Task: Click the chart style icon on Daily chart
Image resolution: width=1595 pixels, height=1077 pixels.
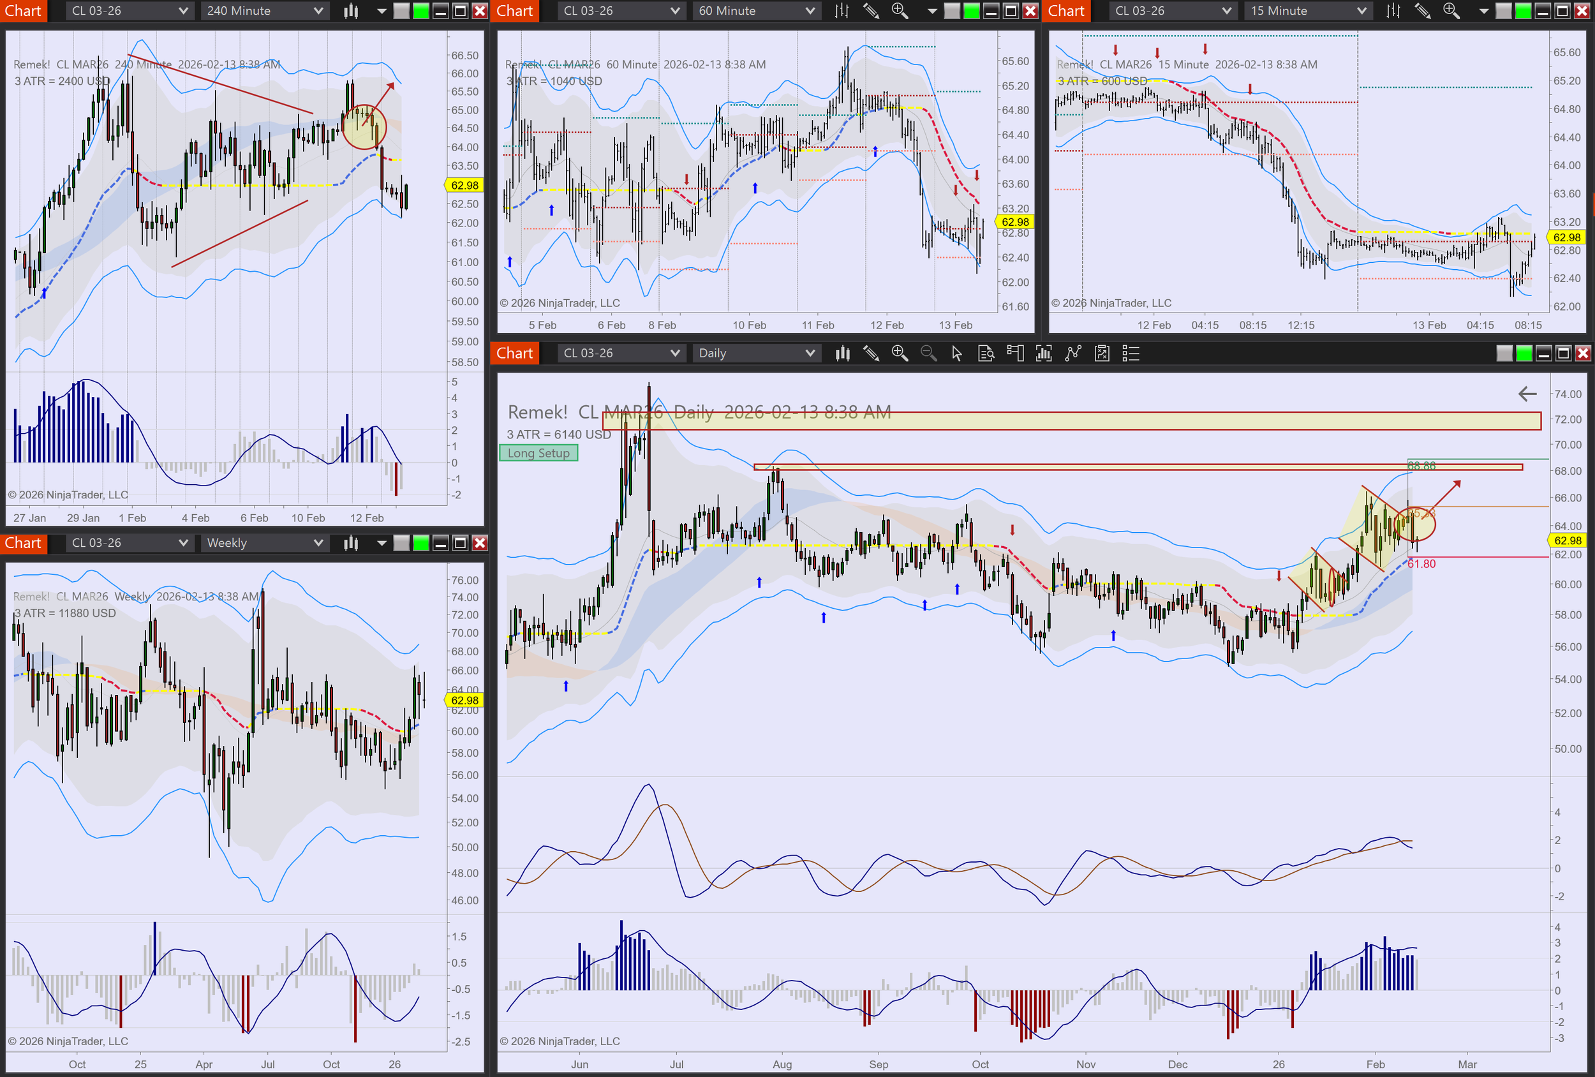Action: [x=842, y=353]
